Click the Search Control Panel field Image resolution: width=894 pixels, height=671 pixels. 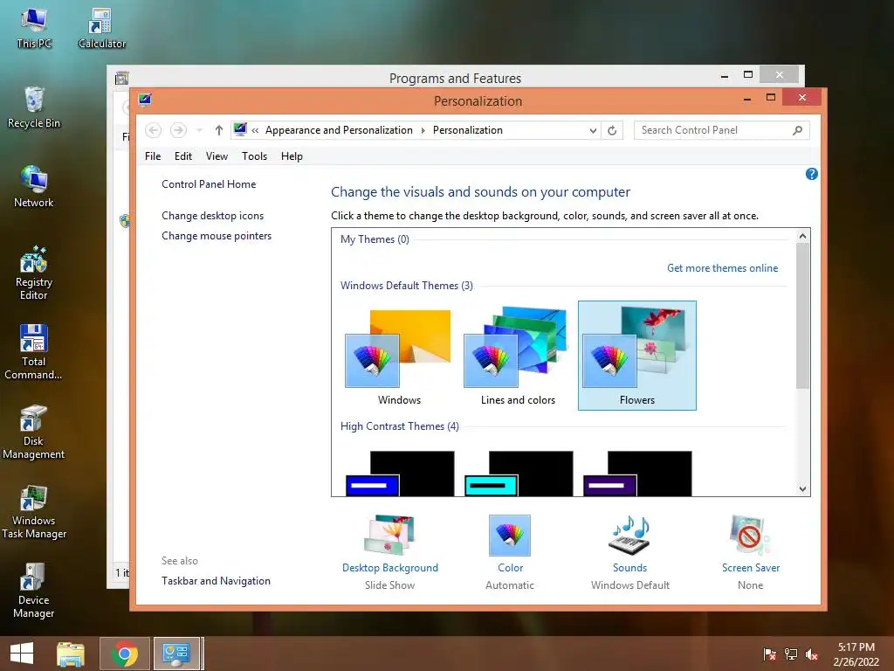click(x=721, y=130)
